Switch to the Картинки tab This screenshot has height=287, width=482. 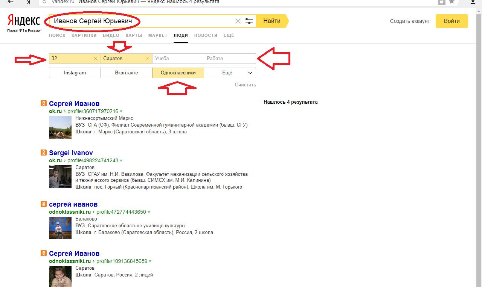tap(84, 35)
